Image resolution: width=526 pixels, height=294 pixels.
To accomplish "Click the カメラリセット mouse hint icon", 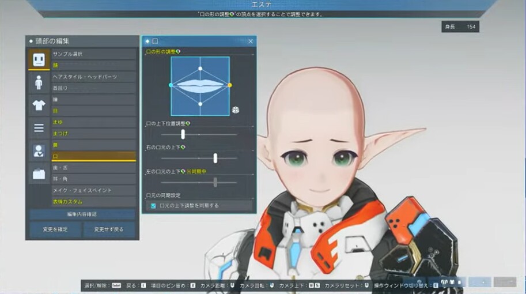I will [366, 285].
